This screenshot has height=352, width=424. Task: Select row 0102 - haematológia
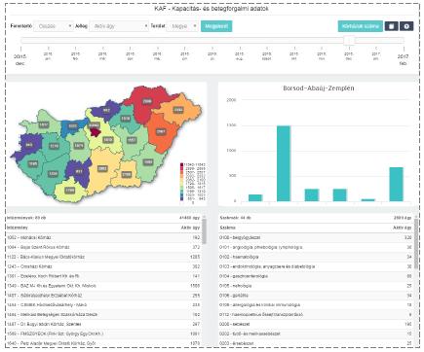(x=316, y=257)
